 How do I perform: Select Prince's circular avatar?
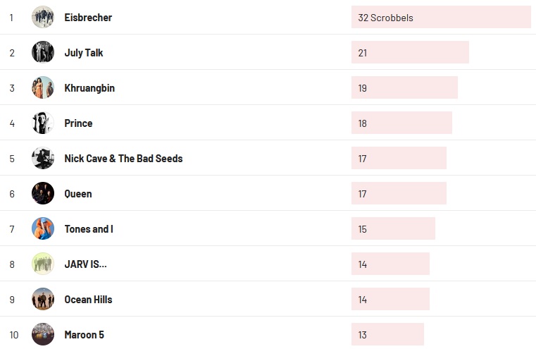(x=43, y=123)
